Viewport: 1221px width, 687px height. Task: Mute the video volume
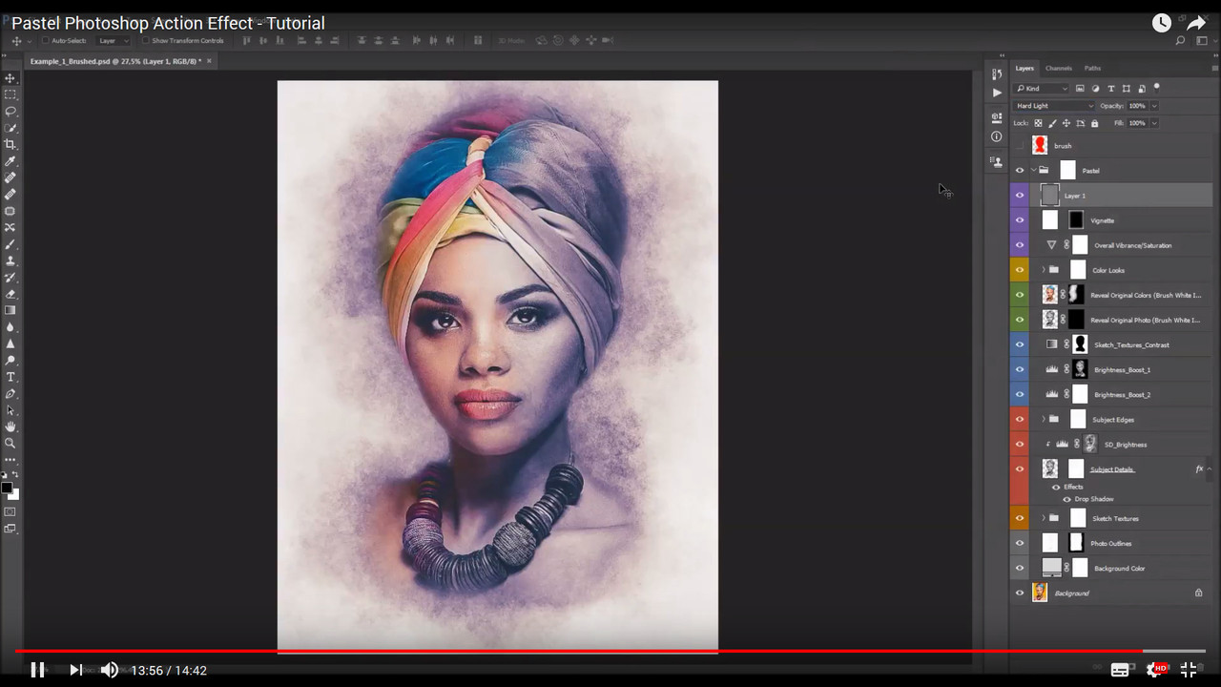coord(110,670)
